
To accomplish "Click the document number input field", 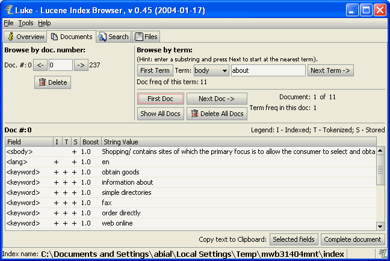I will 61,65.
